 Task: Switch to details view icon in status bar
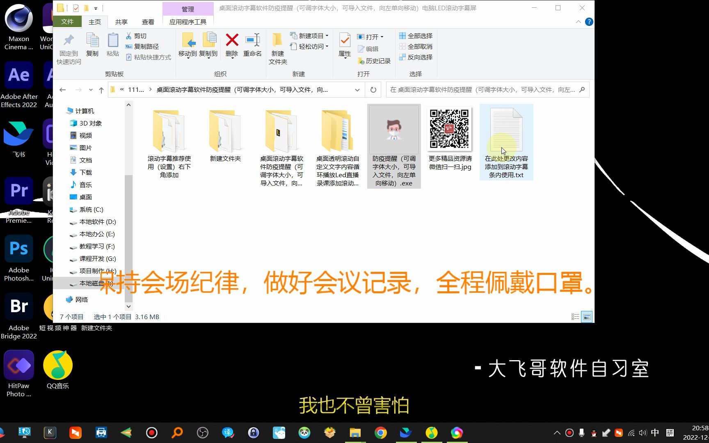click(575, 317)
